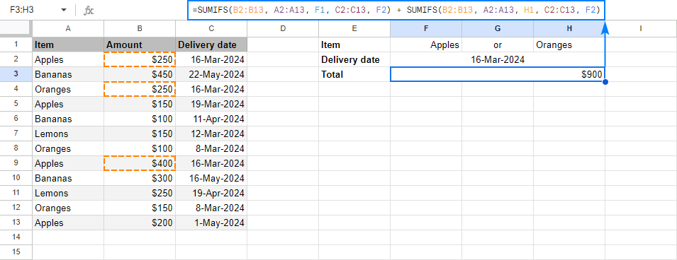The height and width of the screenshot is (260, 677).
Task: Select all cells via the corner box
Action: point(16,28)
